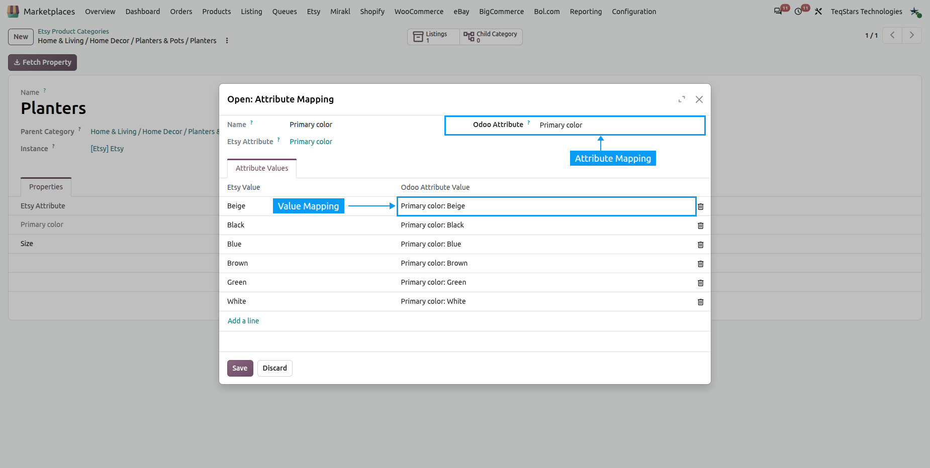Open the TeqStars Technologies company switcher
Screen dimensions: 930x468
point(866,12)
